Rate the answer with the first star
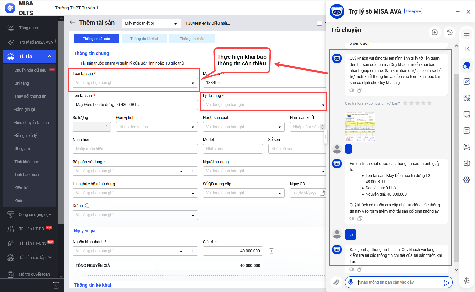This screenshot has height=292, width=475. pos(405,103)
